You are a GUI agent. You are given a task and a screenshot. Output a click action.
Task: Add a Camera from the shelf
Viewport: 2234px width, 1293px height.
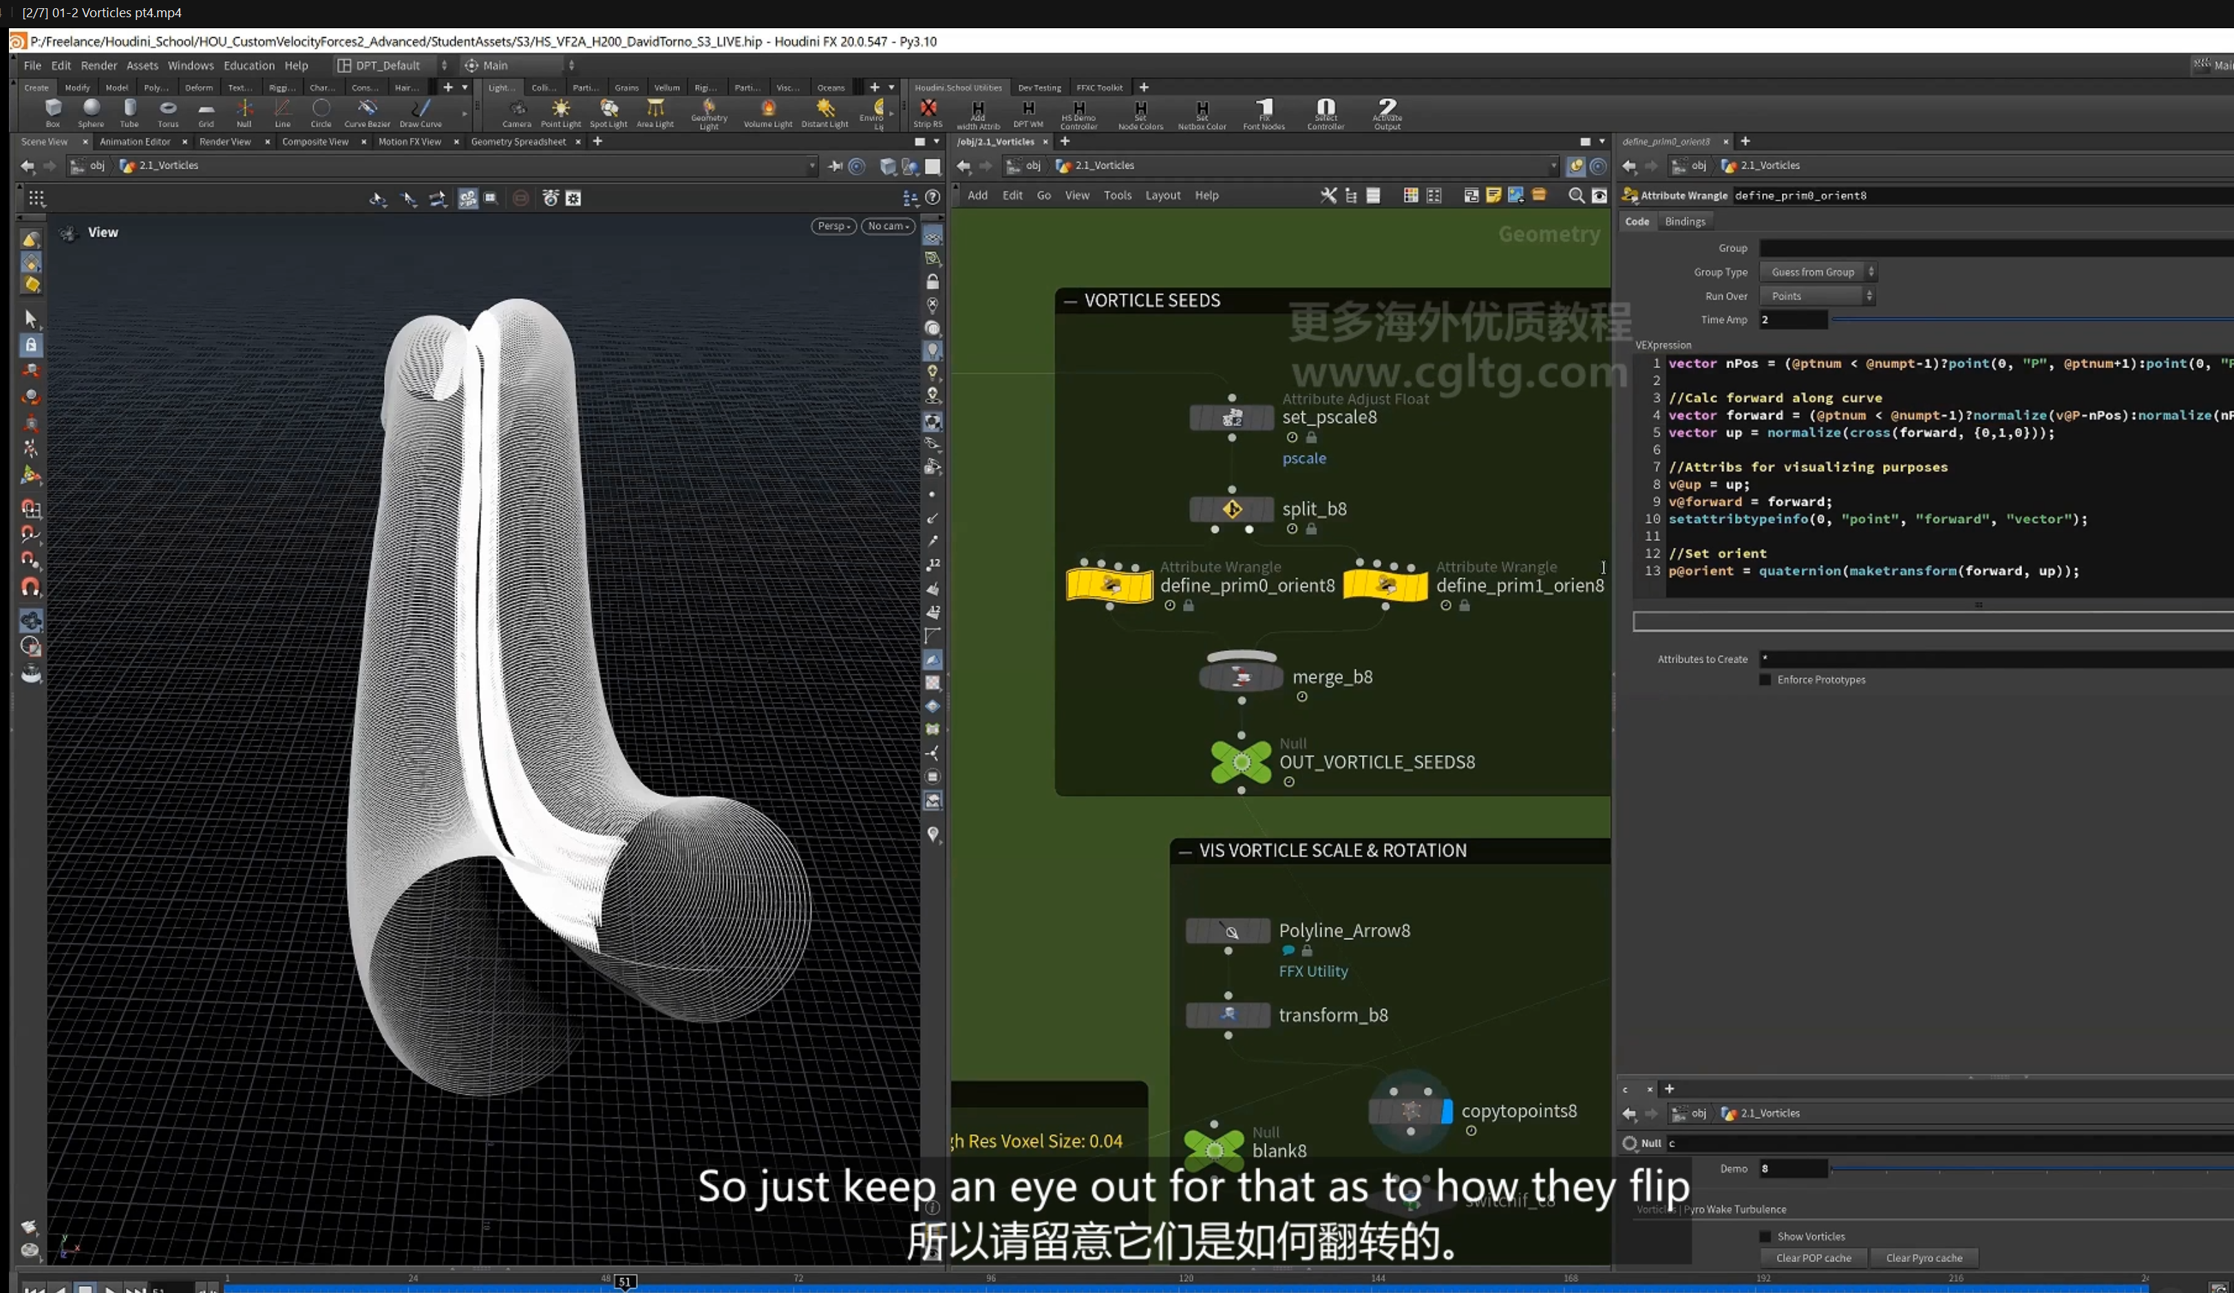517,111
